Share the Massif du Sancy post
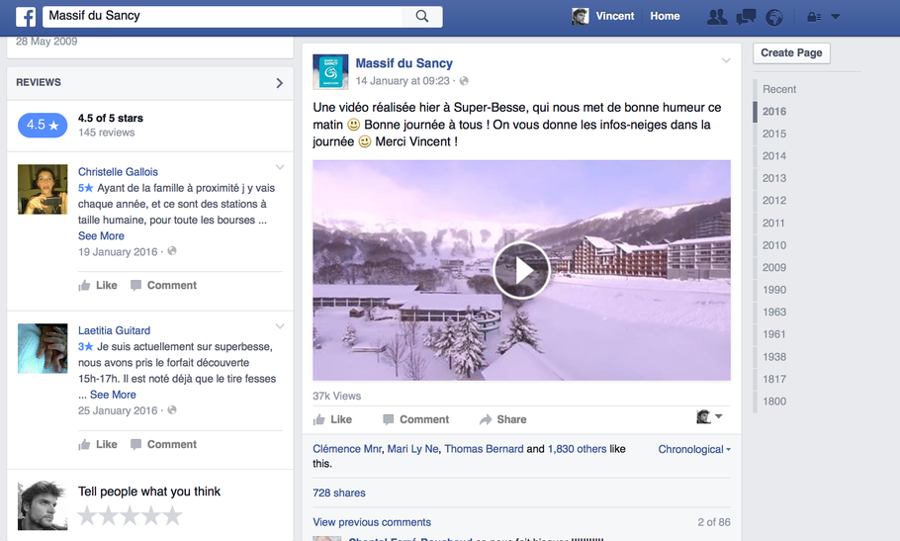 coord(502,419)
